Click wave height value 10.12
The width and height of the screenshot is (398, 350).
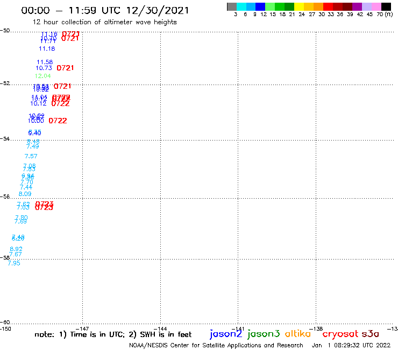[x=38, y=103]
